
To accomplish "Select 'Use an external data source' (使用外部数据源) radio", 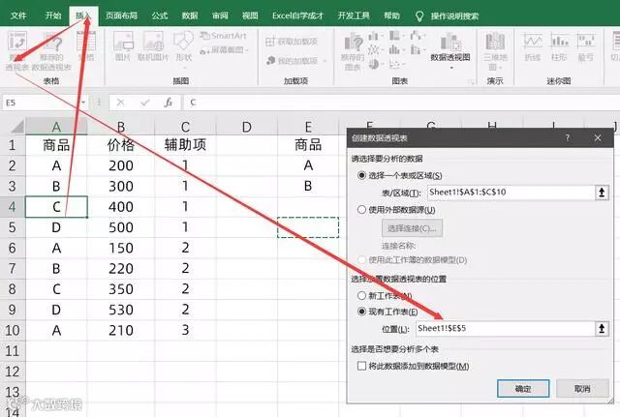I will click(361, 209).
